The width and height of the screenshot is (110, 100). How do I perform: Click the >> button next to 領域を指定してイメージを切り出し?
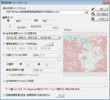point(49,44)
